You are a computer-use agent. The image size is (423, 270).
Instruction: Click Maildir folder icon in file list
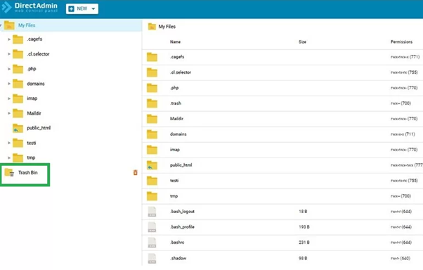pyautogui.click(x=152, y=119)
